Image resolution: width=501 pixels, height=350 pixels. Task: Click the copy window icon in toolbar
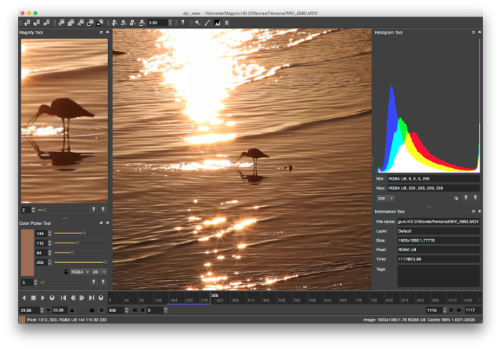71,23
